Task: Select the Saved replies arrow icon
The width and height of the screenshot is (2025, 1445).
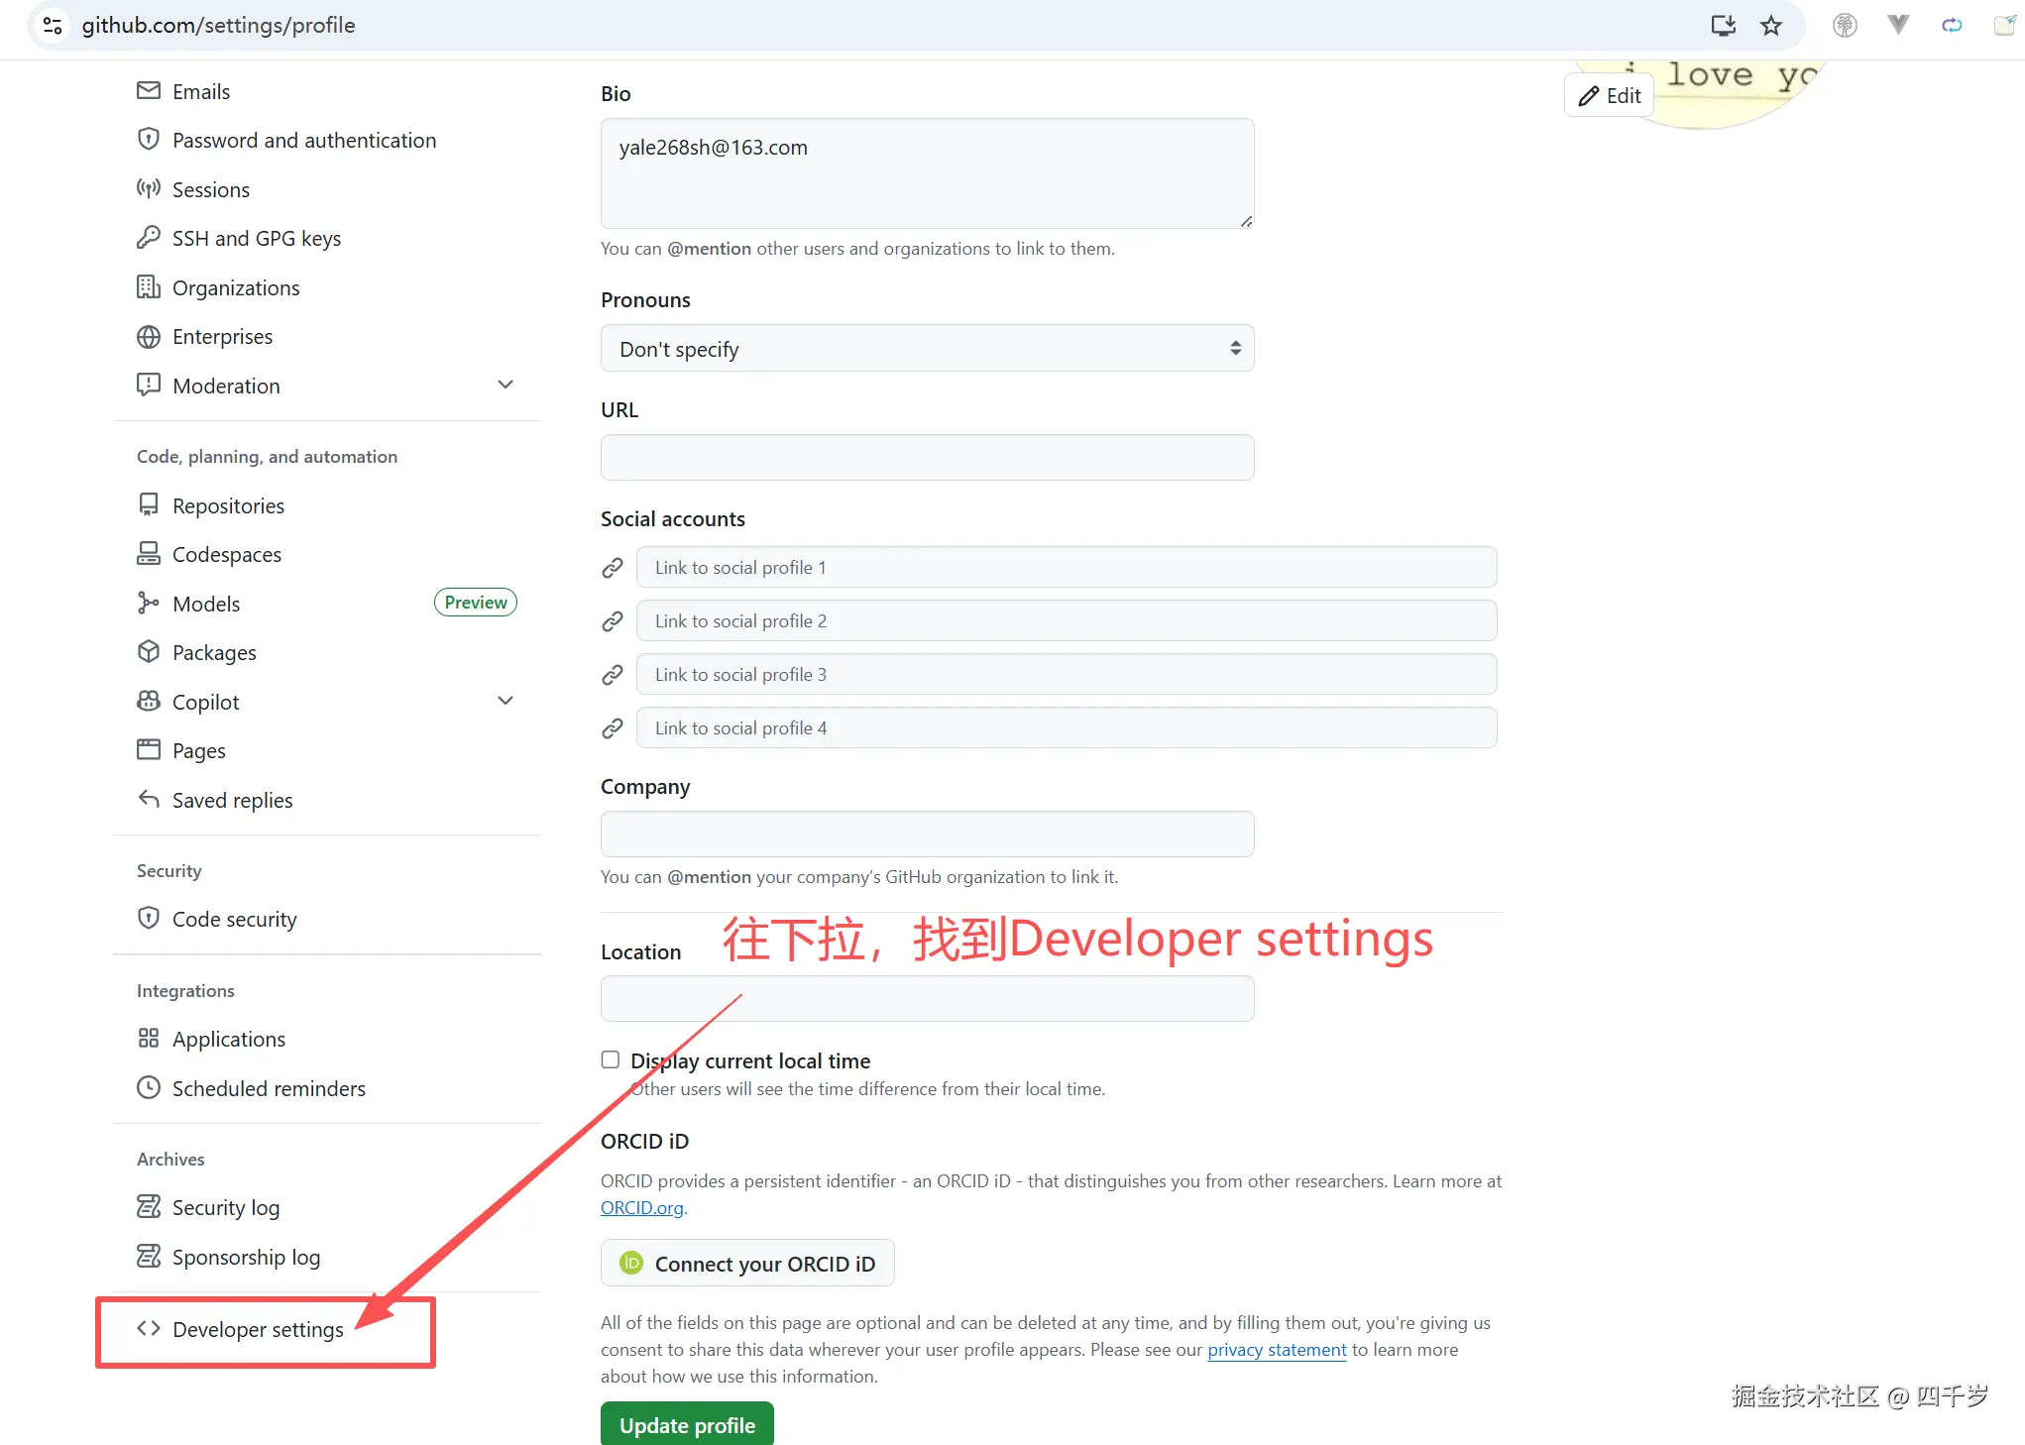Action: point(148,799)
